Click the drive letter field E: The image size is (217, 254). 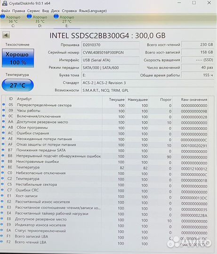point(110,75)
